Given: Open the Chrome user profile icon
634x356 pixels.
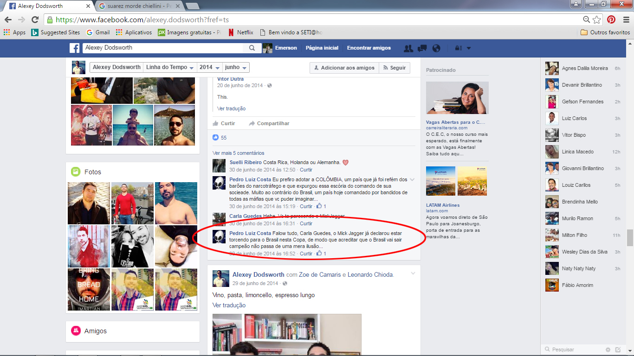Looking at the screenshot, I should point(576,4).
